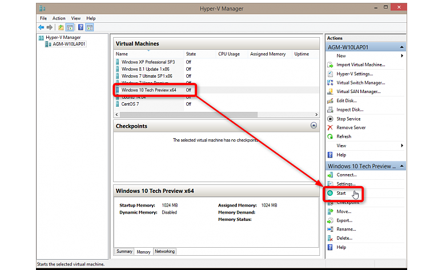
Task: Close the Hyper-V Manager window
Action: (399, 7)
